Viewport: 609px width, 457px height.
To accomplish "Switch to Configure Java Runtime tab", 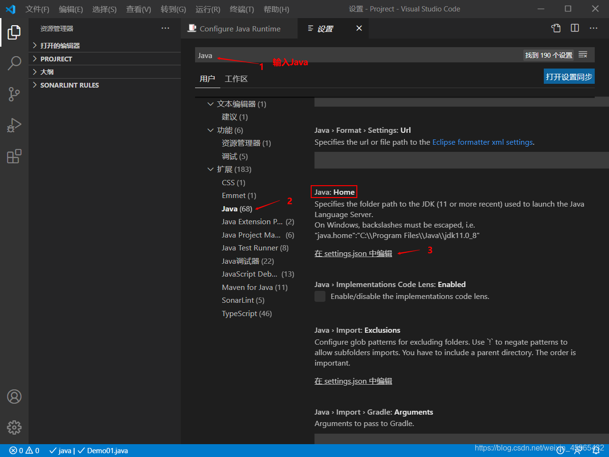I will (x=239, y=29).
